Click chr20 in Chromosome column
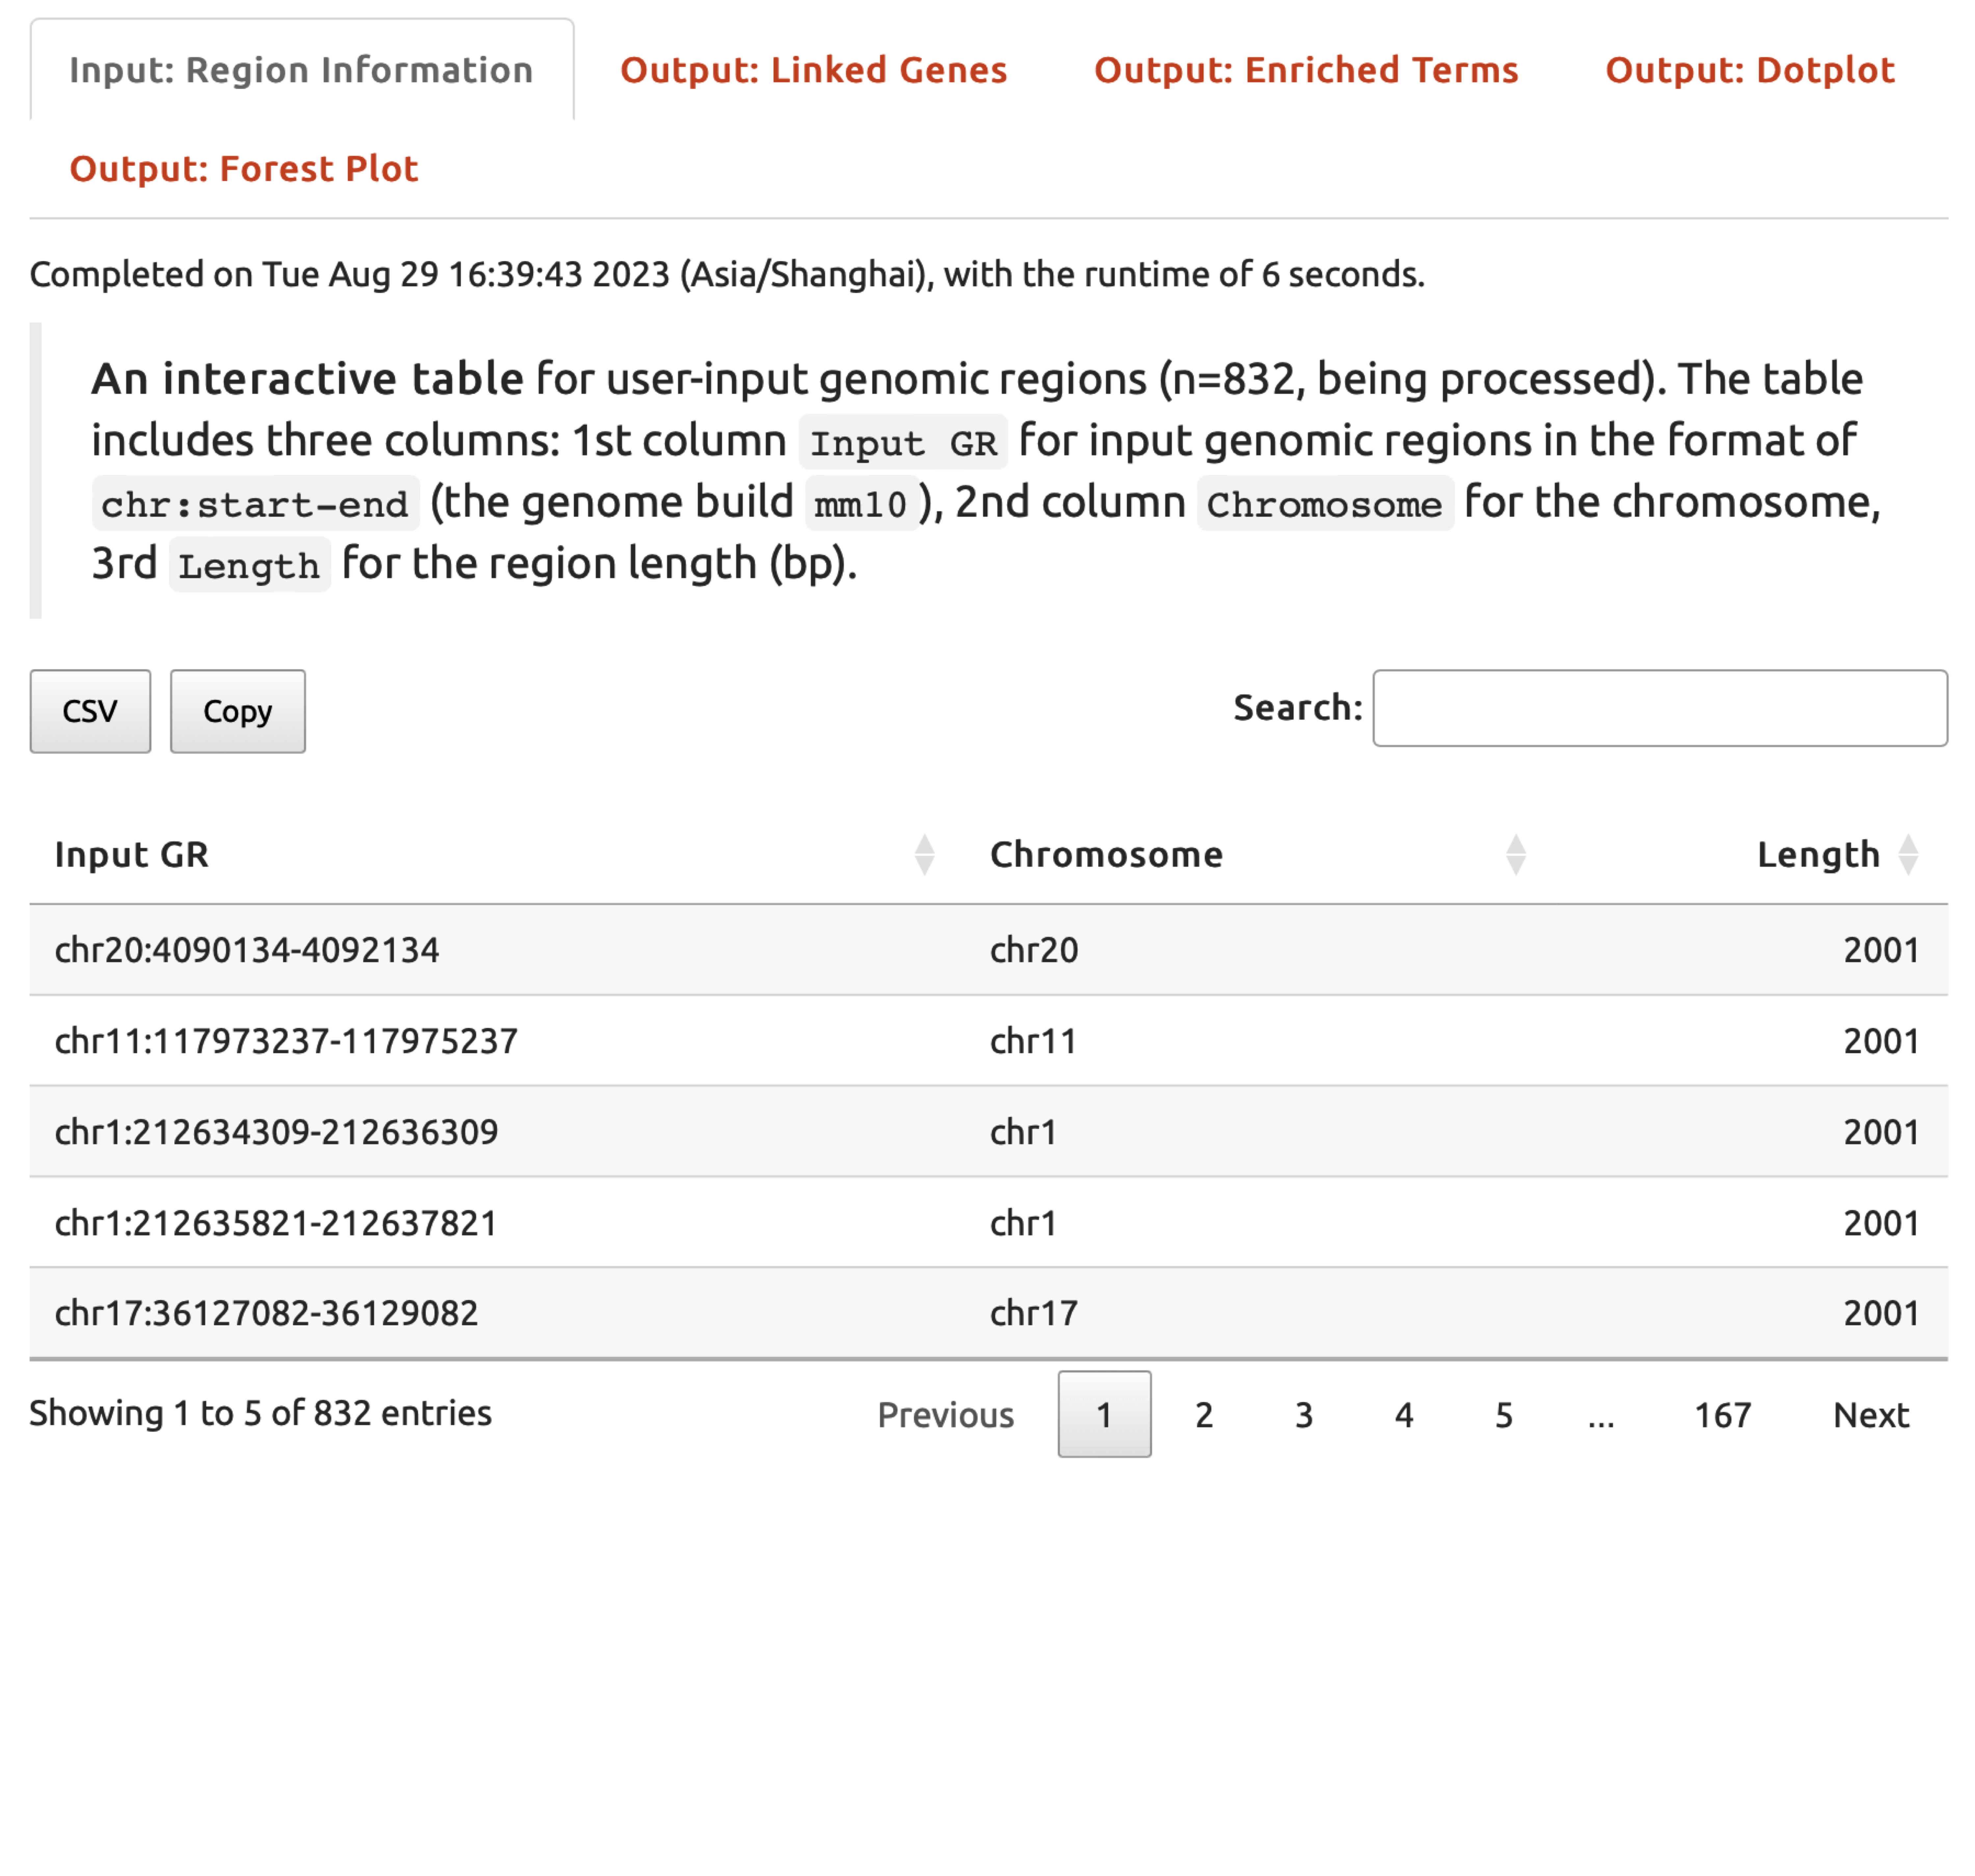 tap(1034, 950)
